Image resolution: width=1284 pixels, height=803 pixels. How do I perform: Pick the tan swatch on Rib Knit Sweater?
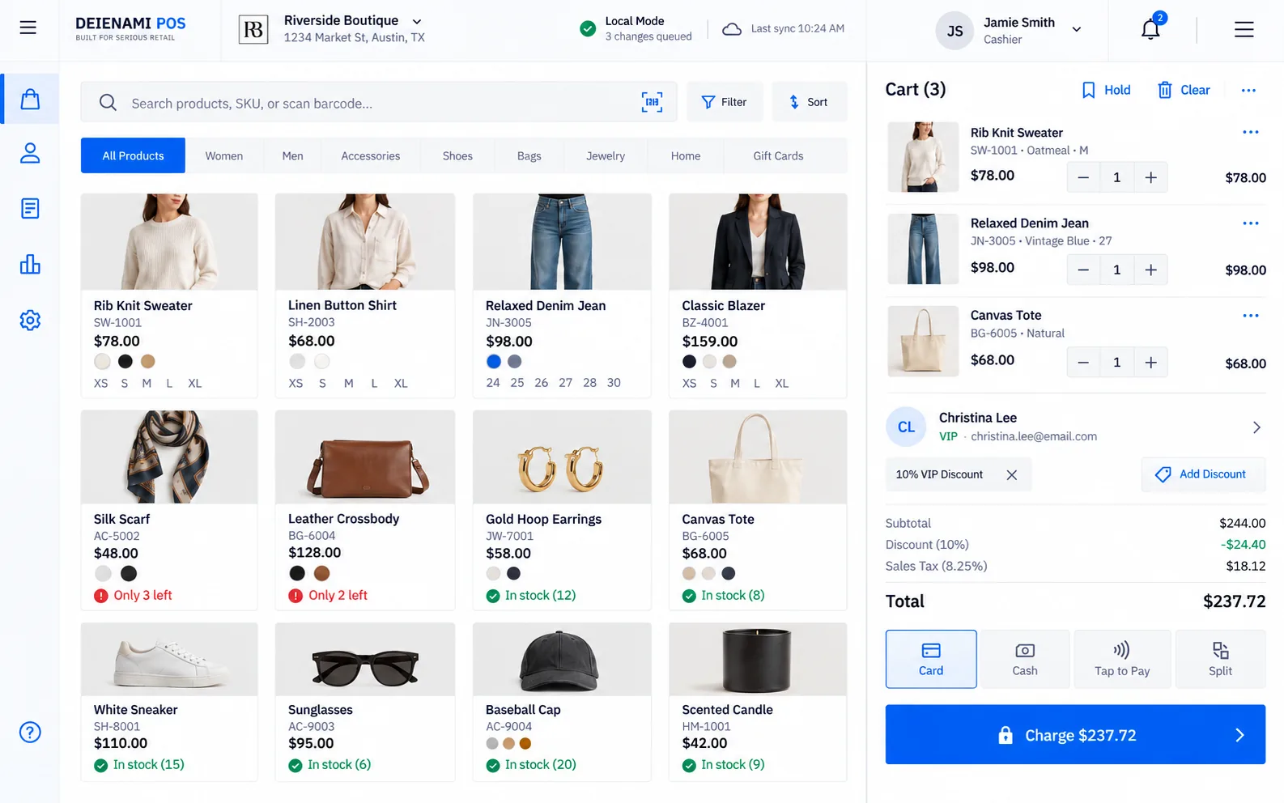pyautogui.click(x=148, y=361)
